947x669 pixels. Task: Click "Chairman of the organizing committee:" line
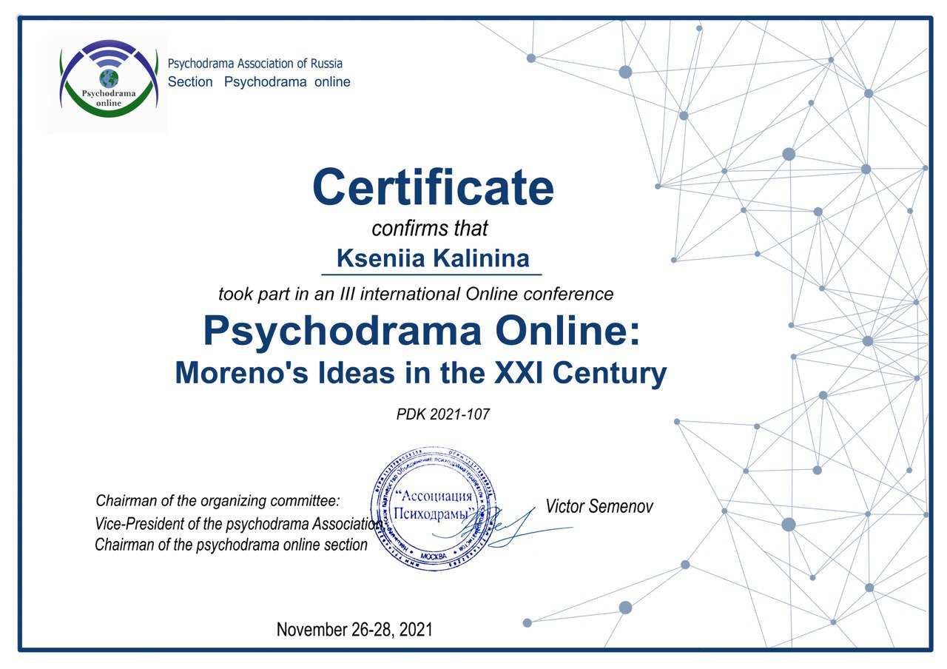[218, 501]
